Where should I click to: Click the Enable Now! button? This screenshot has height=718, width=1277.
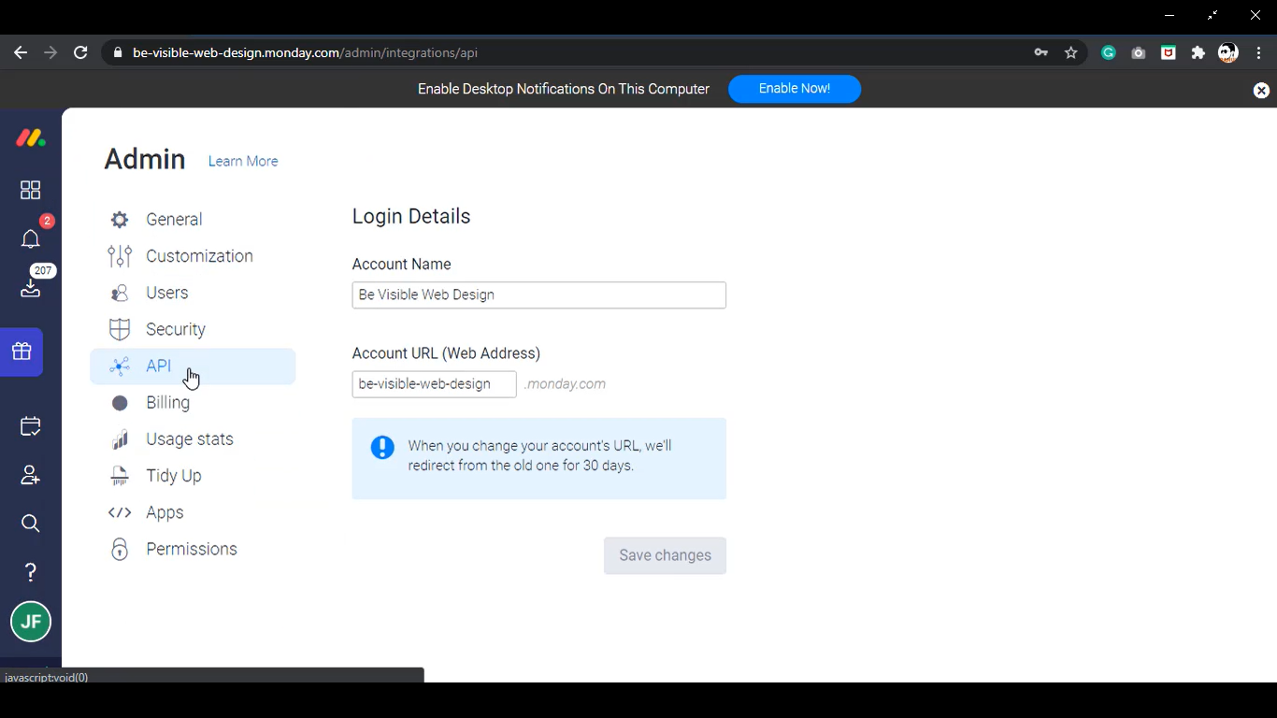[795, 89]
